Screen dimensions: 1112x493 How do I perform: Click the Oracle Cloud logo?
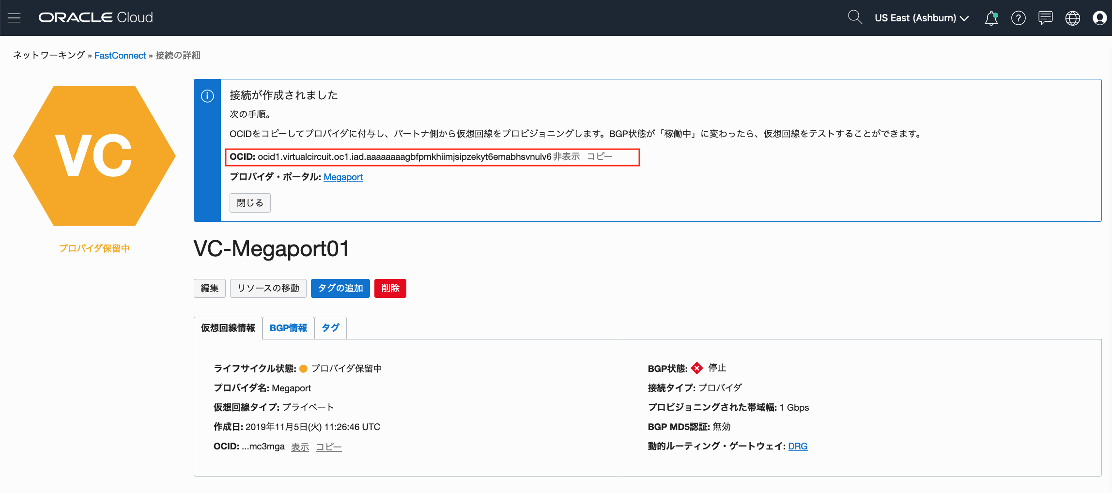96,17
